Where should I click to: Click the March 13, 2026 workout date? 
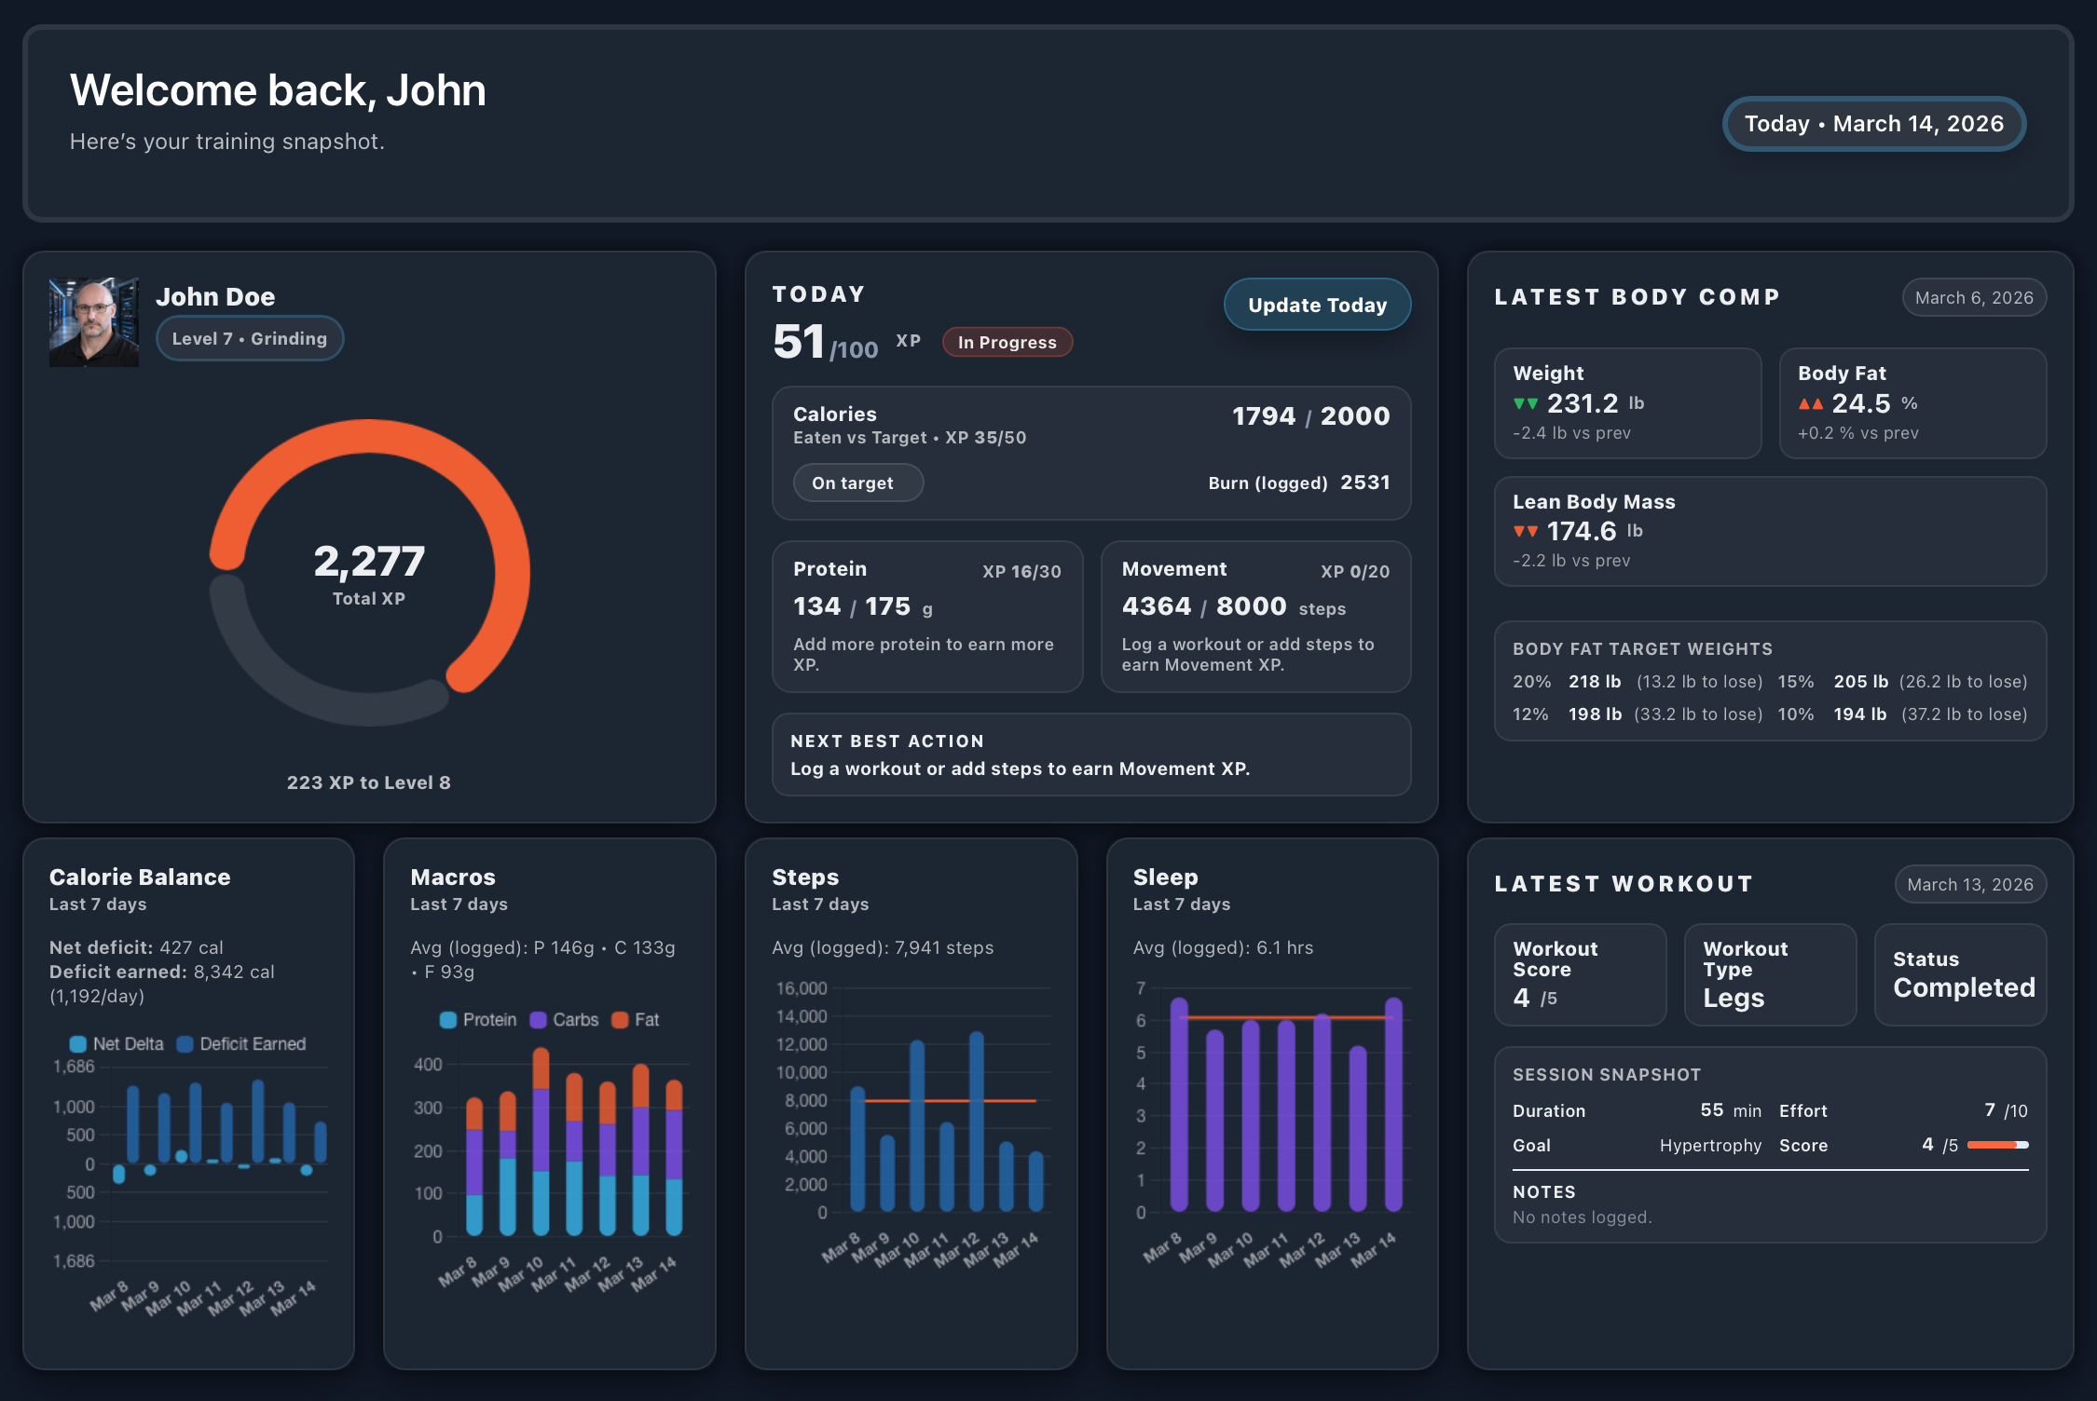point(1970,884)
